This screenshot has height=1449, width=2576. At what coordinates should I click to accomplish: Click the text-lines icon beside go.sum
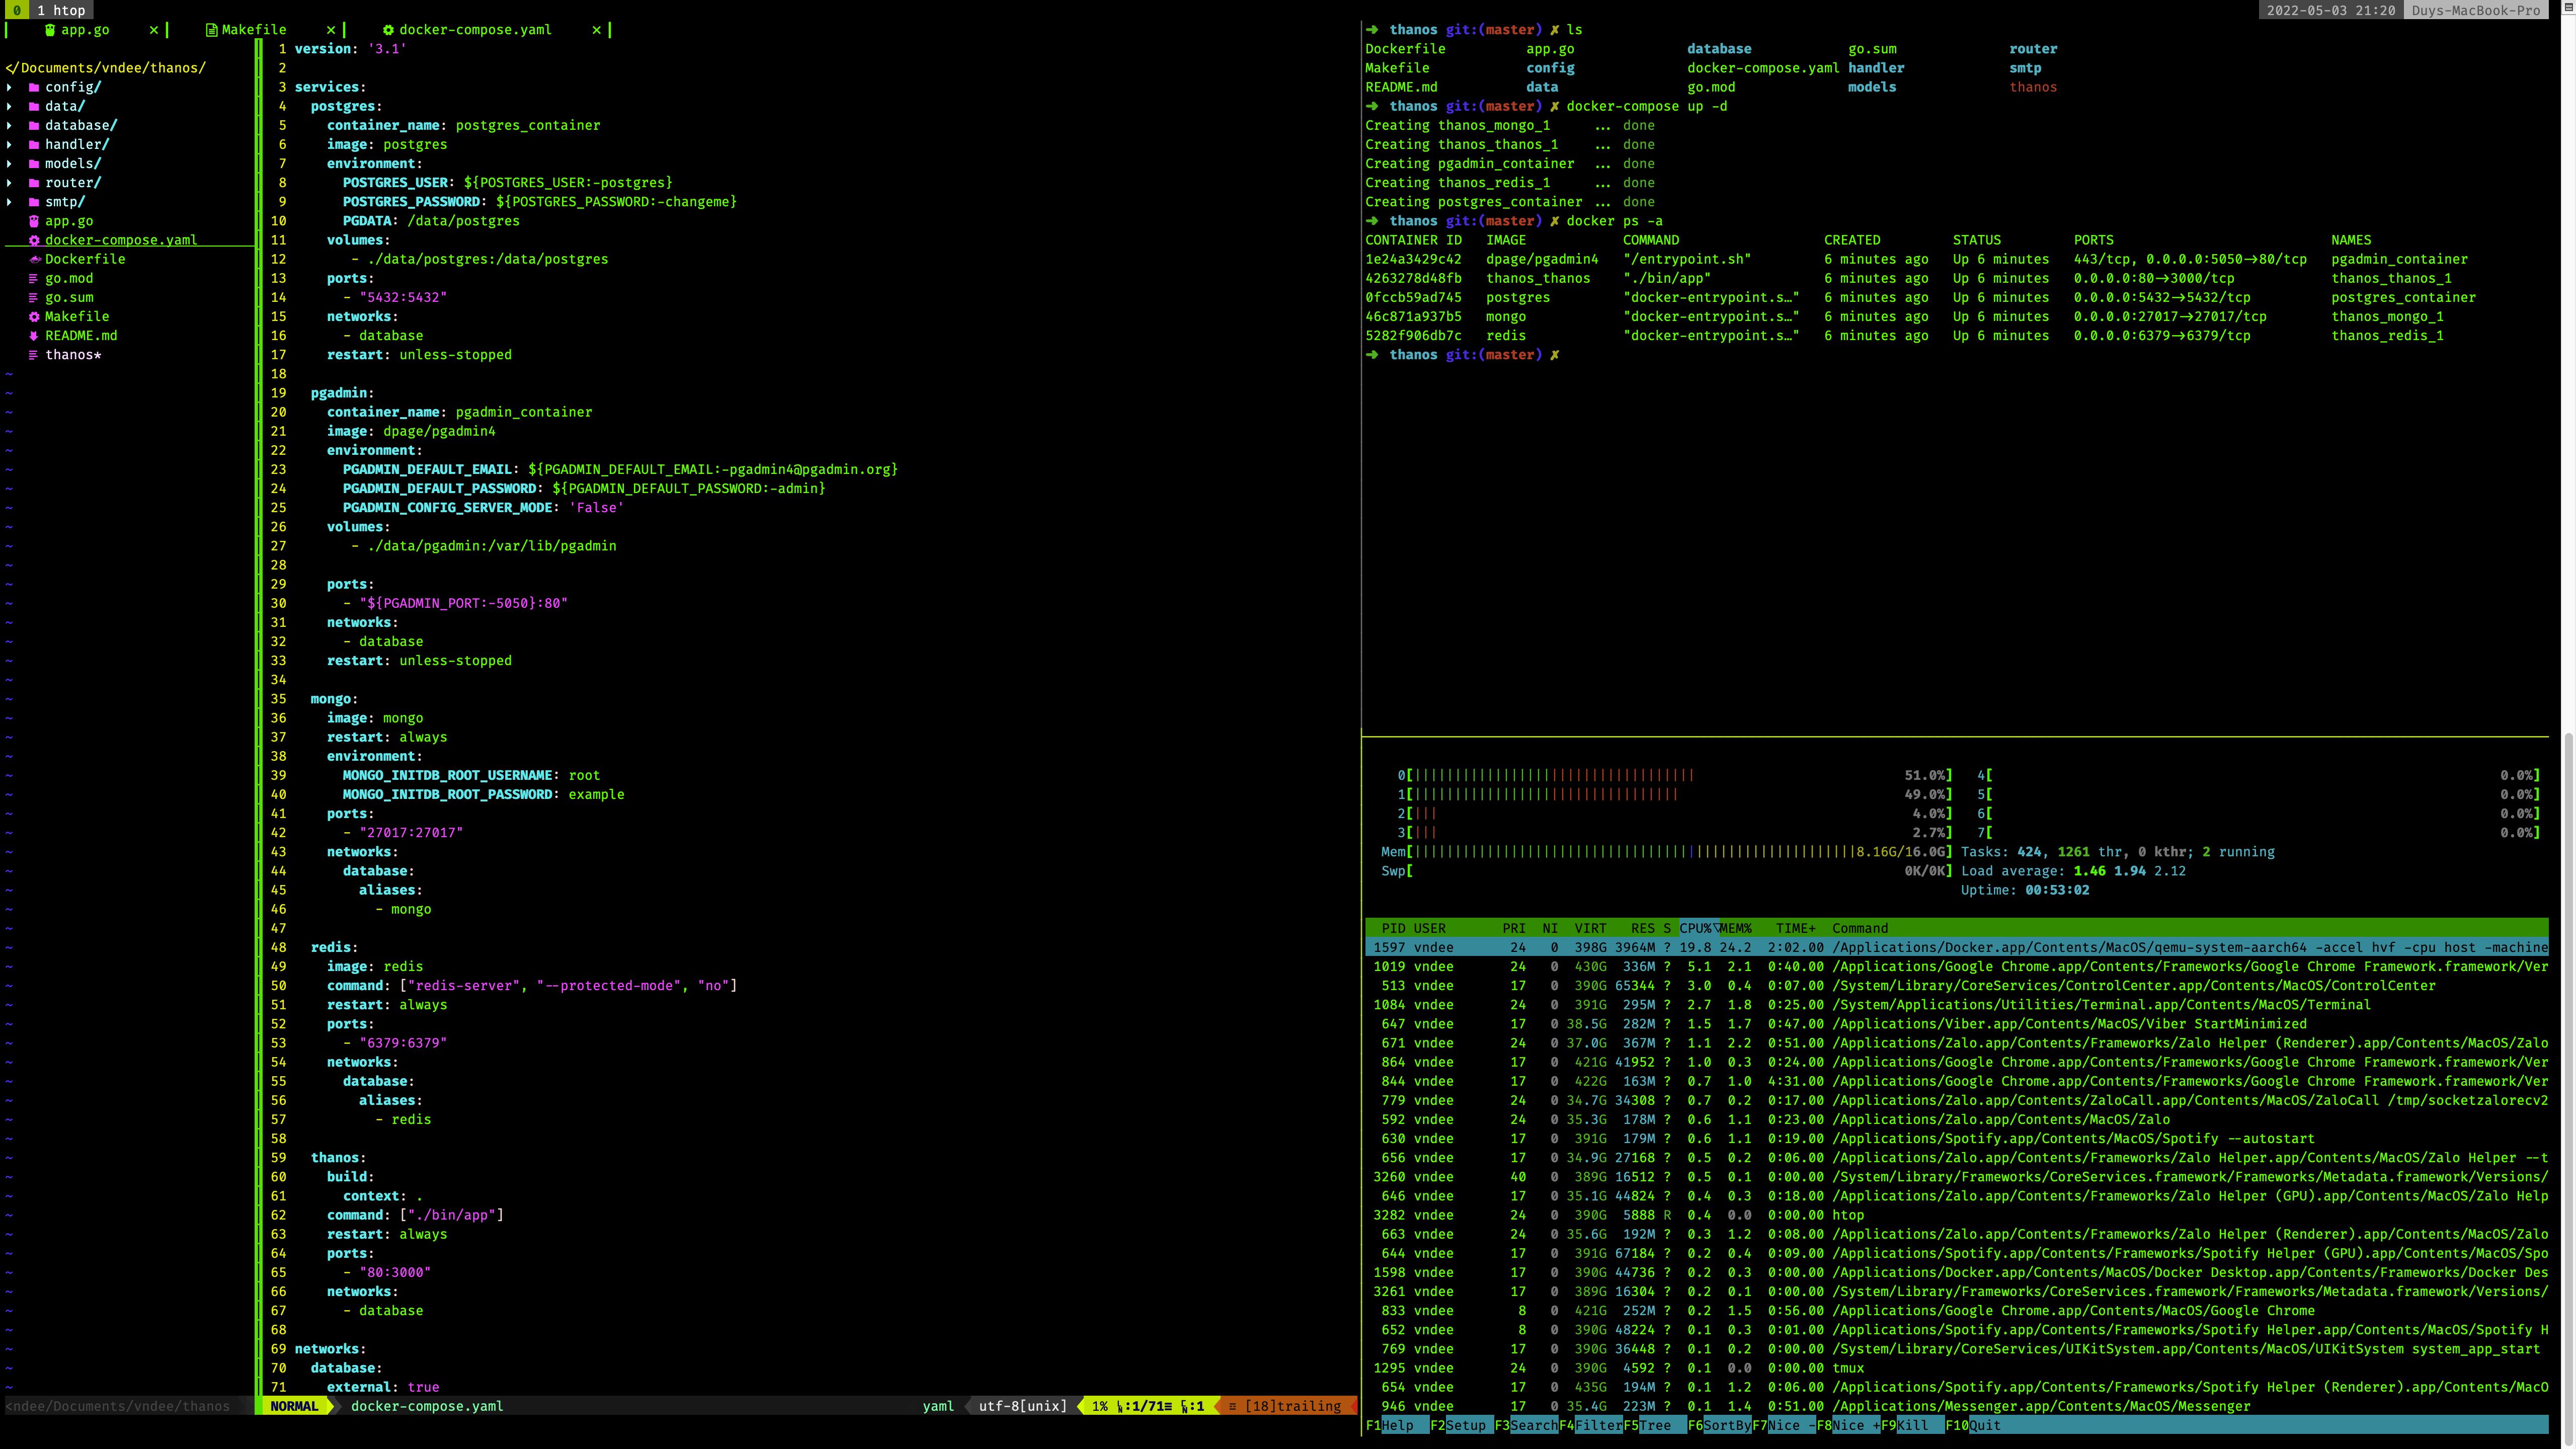coord(34,298)
